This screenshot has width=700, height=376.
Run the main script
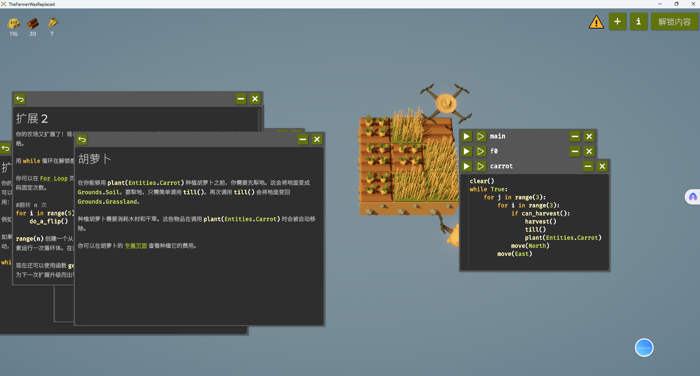[x=467, y=136]
